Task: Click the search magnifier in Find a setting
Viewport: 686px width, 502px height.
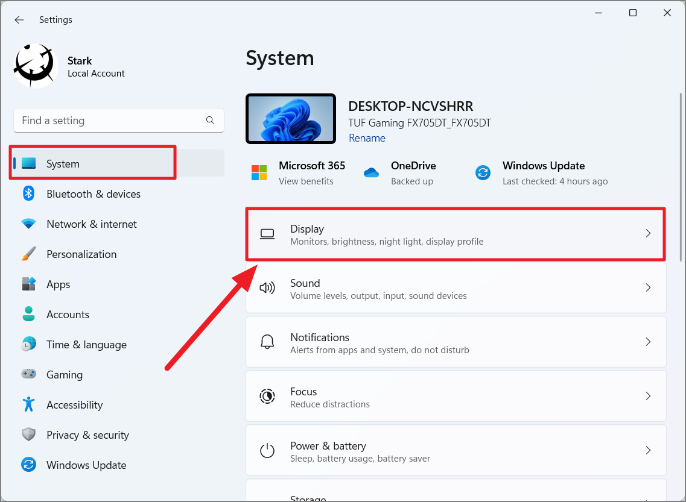Action: tap(210, 120)
